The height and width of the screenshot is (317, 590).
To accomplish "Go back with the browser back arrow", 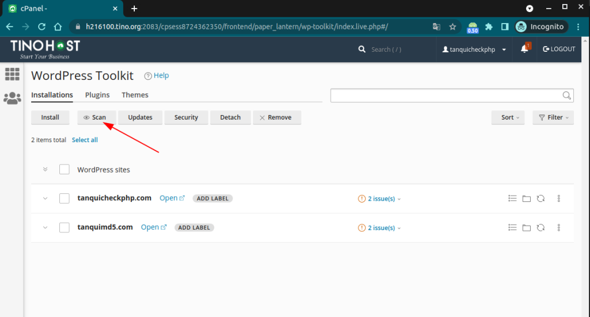I will point(9,26).
